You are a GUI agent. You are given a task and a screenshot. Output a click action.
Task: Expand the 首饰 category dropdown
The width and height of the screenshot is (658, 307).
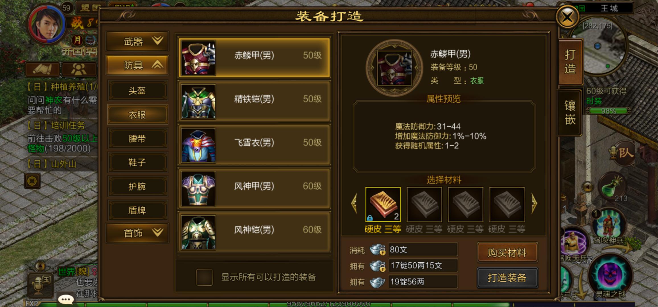click(137, 233)
